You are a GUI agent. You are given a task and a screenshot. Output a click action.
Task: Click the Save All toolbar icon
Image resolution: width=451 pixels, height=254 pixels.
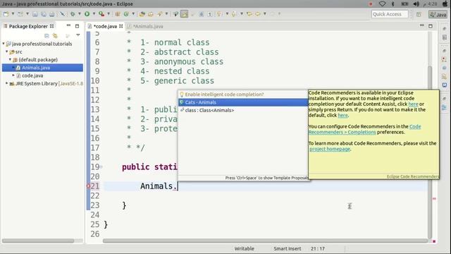point(44,14)
